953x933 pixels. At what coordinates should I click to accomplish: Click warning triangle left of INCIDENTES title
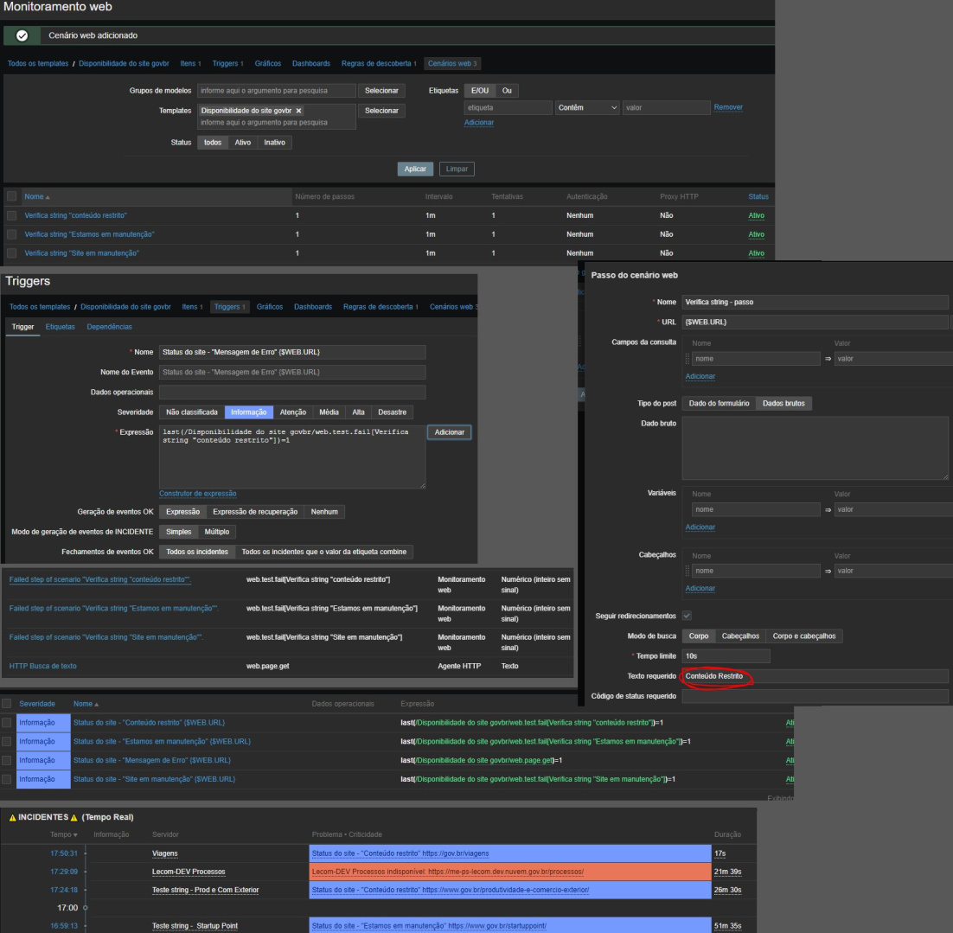11,818
